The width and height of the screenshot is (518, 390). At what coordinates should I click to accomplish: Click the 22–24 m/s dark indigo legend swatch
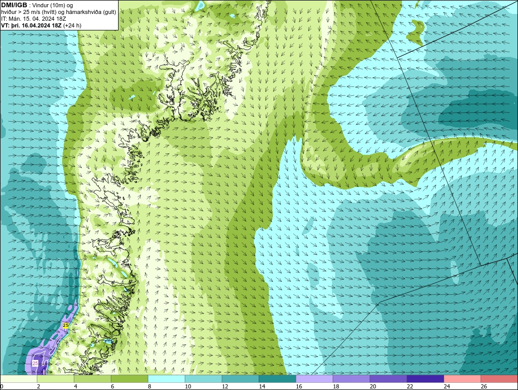click(x=425, y=379)
